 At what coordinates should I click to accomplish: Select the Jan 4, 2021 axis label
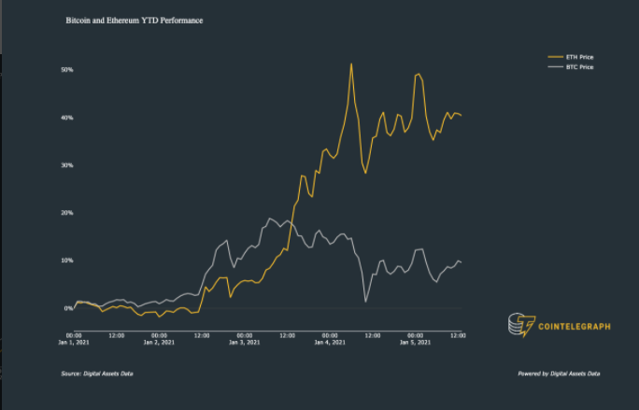point(330,343)
